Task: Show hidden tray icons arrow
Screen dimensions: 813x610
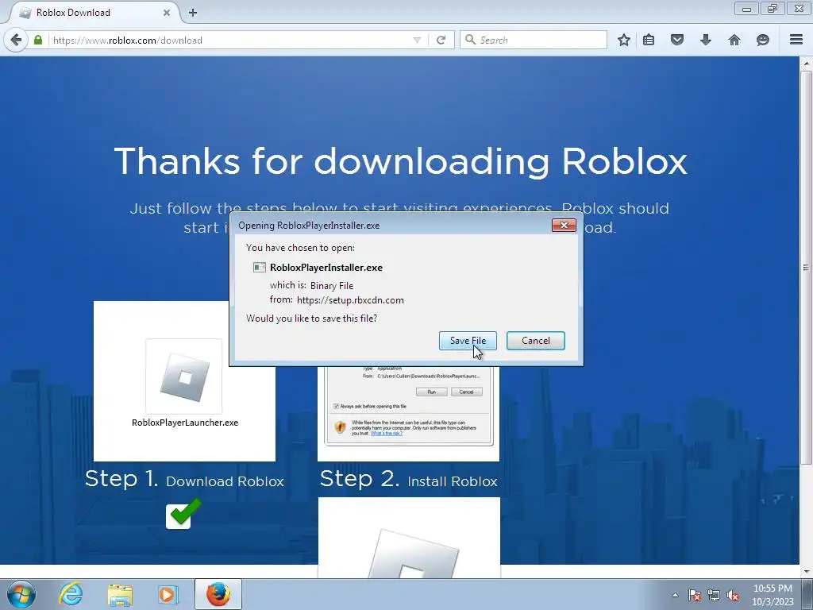Action: click(x=675, y=596)
